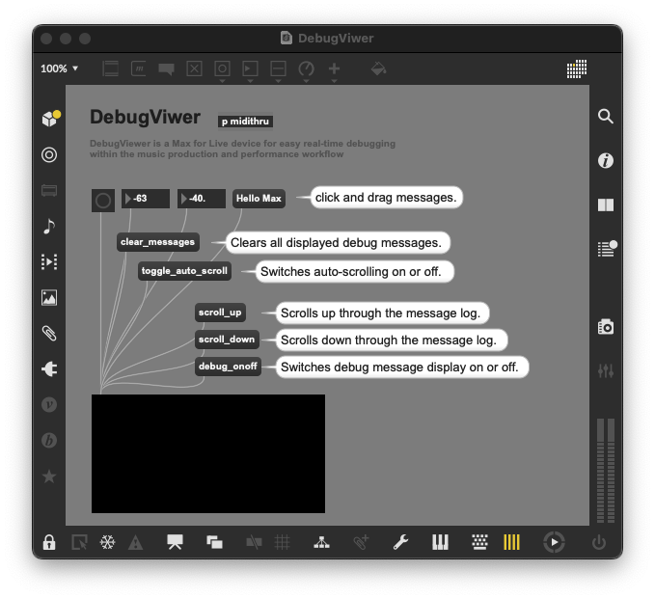
Task: Toggle the freeze snowflake icon
Action: (x=107, y=543)
